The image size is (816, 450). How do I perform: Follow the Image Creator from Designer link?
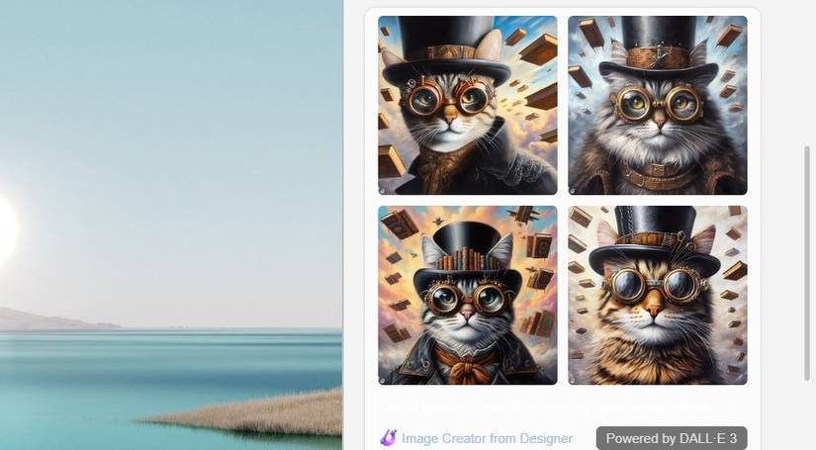[x=487, y=438]
